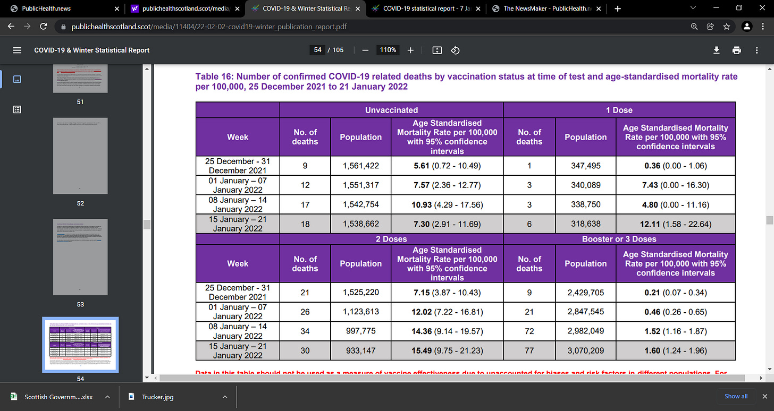Rotate the PDF document counterclockwise

455,50
